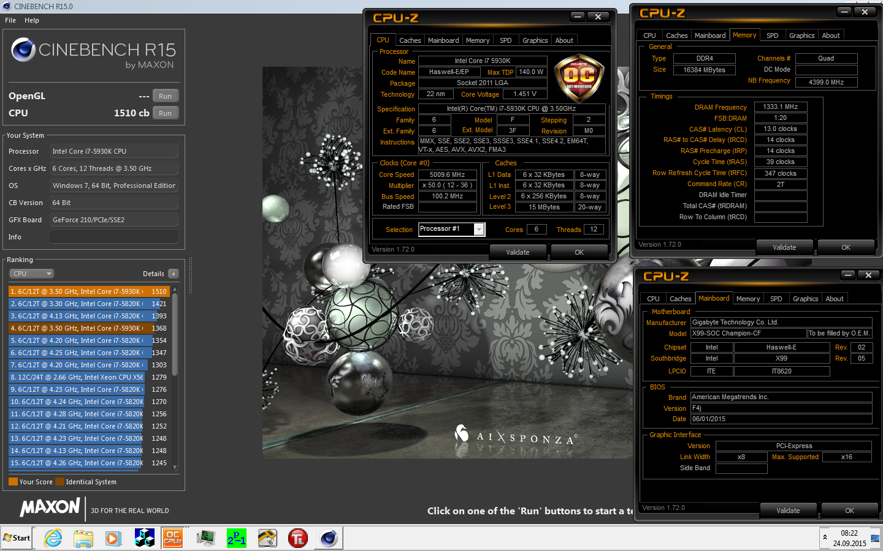The image size is (883, 551).
Task: Click NB Frequency 4399.0 MHz value
Action: pyautogui.click(x=826, y=82)
